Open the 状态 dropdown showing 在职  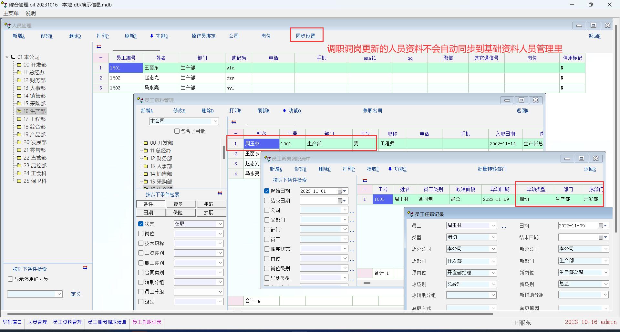pos(220,224)
